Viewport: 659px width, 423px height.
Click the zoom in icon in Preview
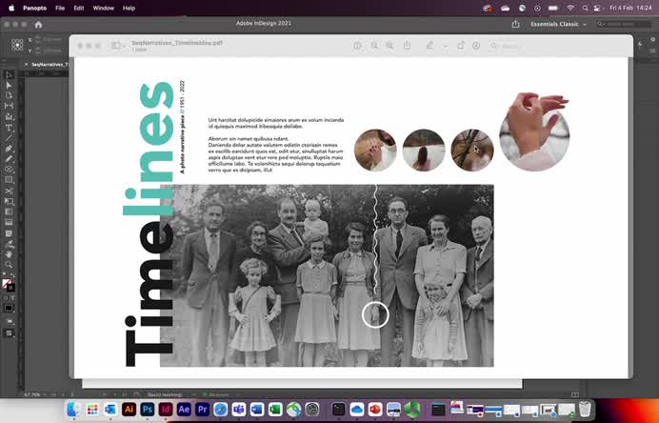[x=390, y=45]
